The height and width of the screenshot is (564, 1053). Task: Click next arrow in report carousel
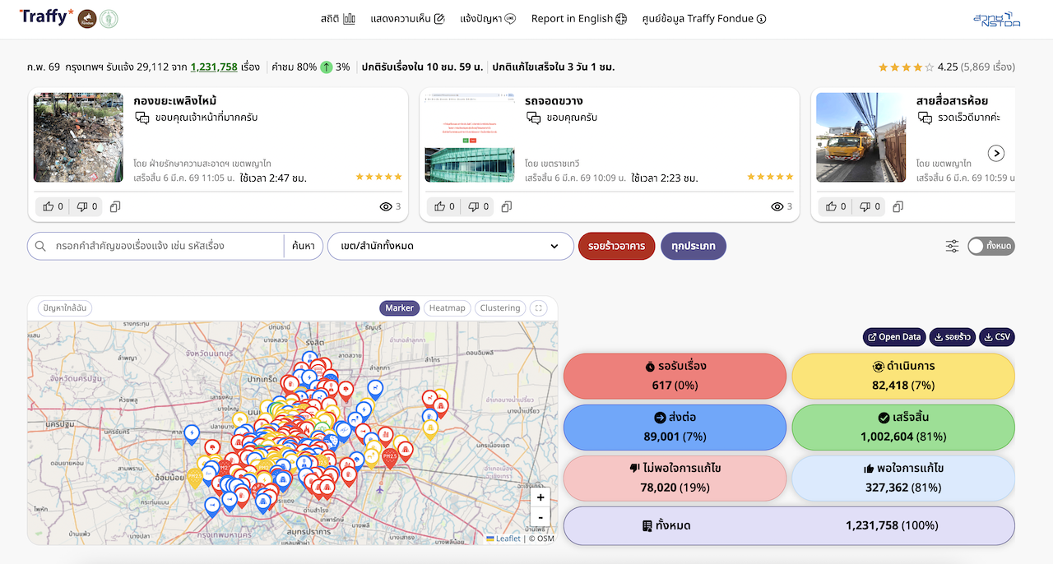[995, 154]
